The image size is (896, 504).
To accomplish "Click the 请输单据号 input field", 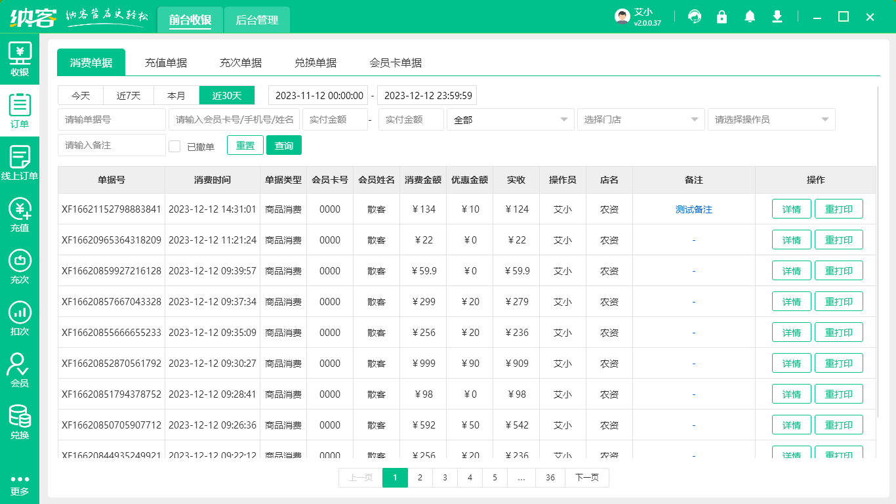I will tap(112, 119).
